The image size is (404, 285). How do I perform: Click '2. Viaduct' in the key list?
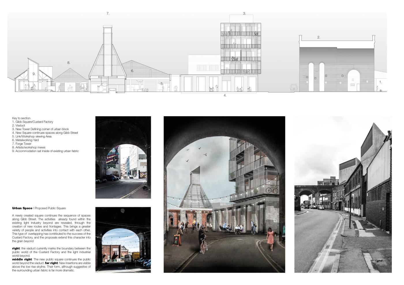18,126
